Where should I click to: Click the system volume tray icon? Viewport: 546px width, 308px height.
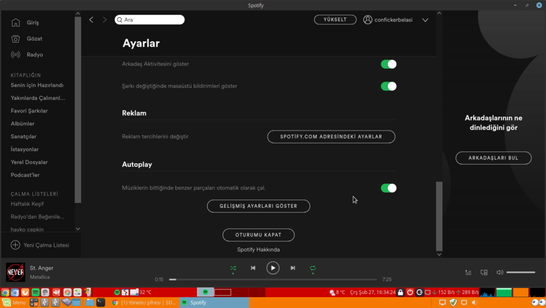[x=474, y=303]
